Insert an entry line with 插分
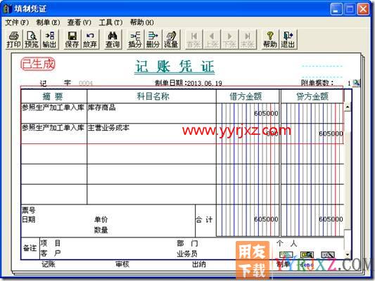Image resolution: width=375 pixels, height=281 pixels. click(135, 39)
